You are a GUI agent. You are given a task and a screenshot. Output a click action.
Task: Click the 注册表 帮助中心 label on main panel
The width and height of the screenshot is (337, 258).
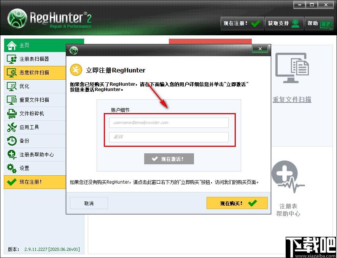click(x=288, y=210)
